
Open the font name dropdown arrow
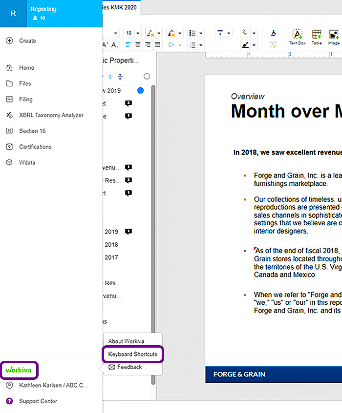(116, 33)
